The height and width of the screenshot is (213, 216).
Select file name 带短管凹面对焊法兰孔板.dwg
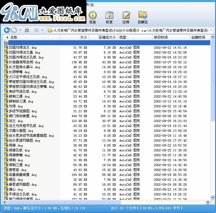pyautogui.click(x=31, y=82)
